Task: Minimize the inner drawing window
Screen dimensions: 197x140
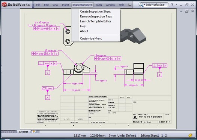Action: (181, 12)
